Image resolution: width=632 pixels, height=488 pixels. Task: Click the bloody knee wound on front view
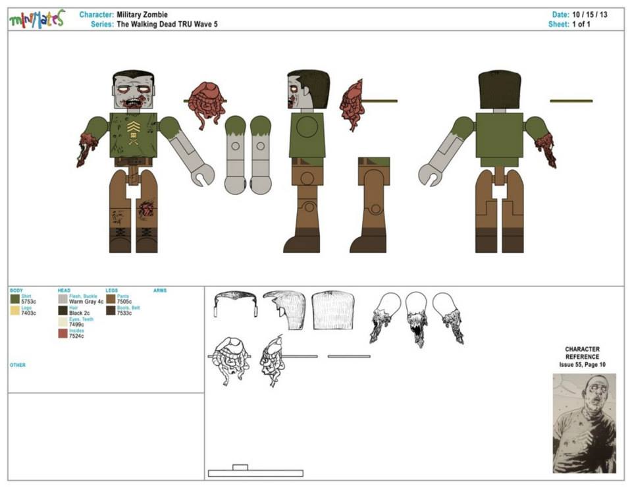(x=145, y=210)
